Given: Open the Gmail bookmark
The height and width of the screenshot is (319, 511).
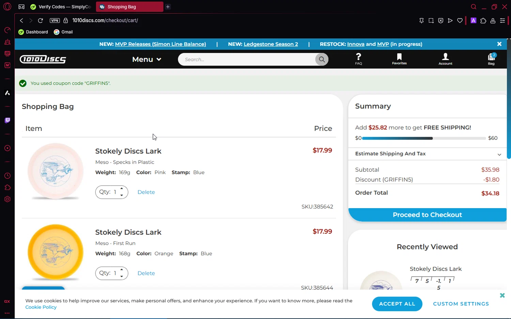Looking at the screenshot, I should coord(63,32).
